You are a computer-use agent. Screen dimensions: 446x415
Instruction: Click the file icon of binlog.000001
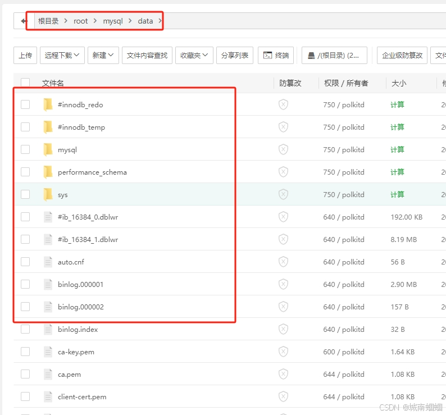48,284
